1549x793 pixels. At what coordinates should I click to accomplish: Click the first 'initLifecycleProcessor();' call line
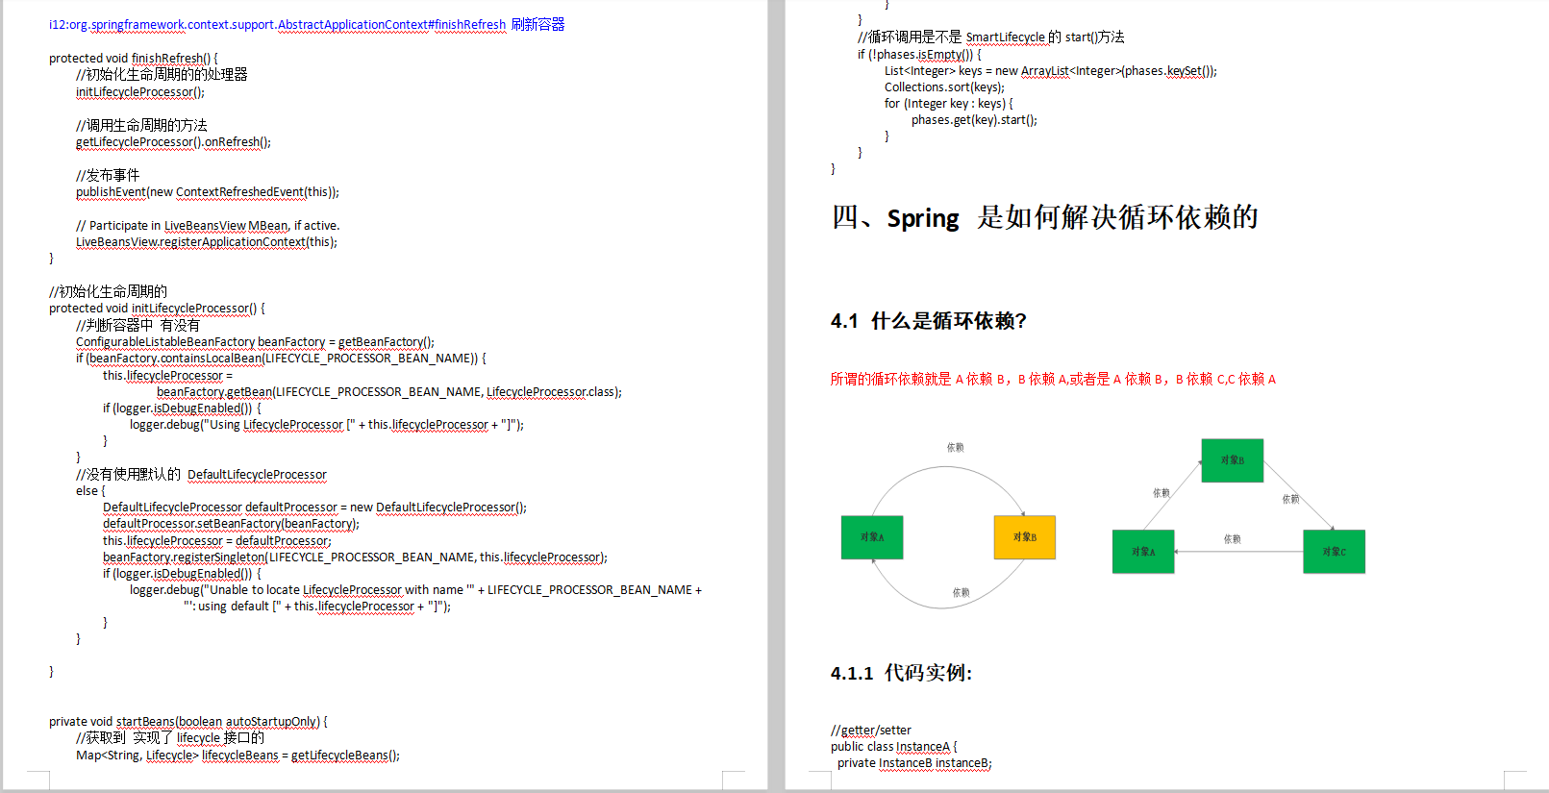140,92
